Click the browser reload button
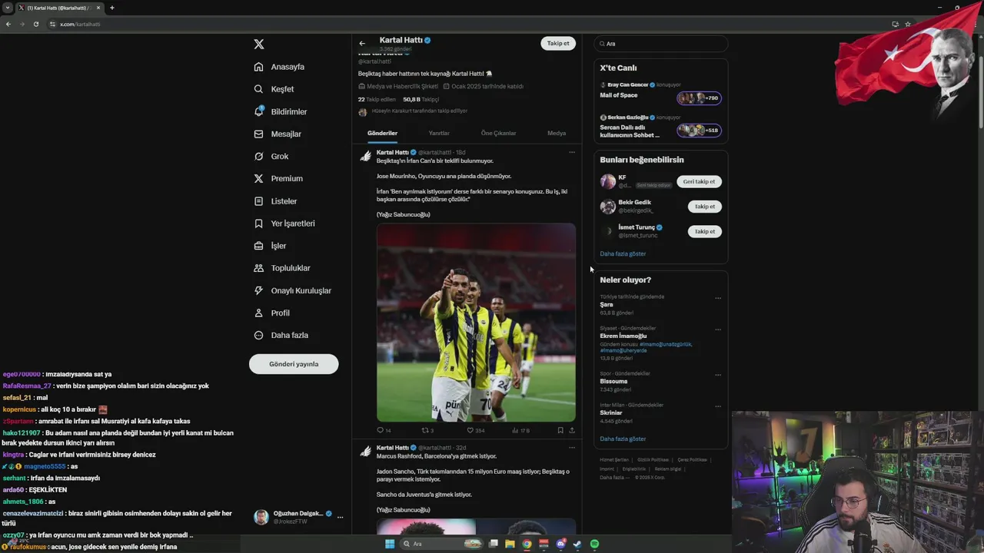Image resolution: width=984 pixels, height=553 pixels. (35, 24)
